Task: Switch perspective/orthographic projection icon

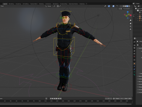Action: [130, 29]
